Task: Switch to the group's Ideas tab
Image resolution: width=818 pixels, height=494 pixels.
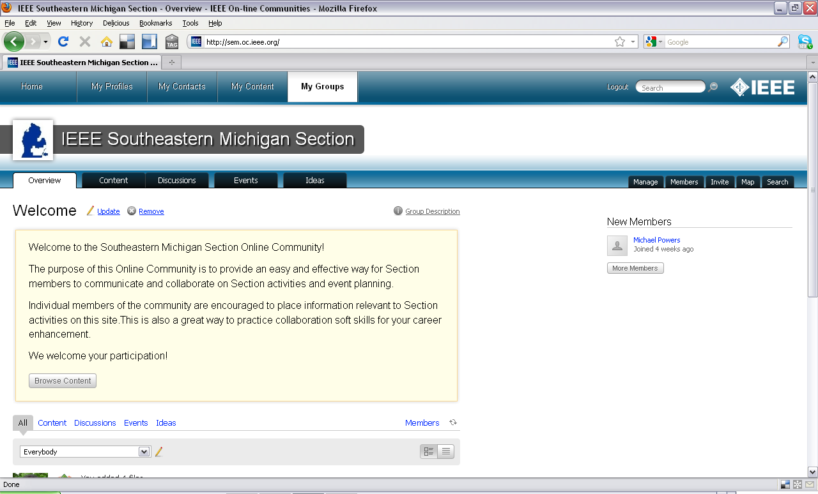Action: click(315, 181)
